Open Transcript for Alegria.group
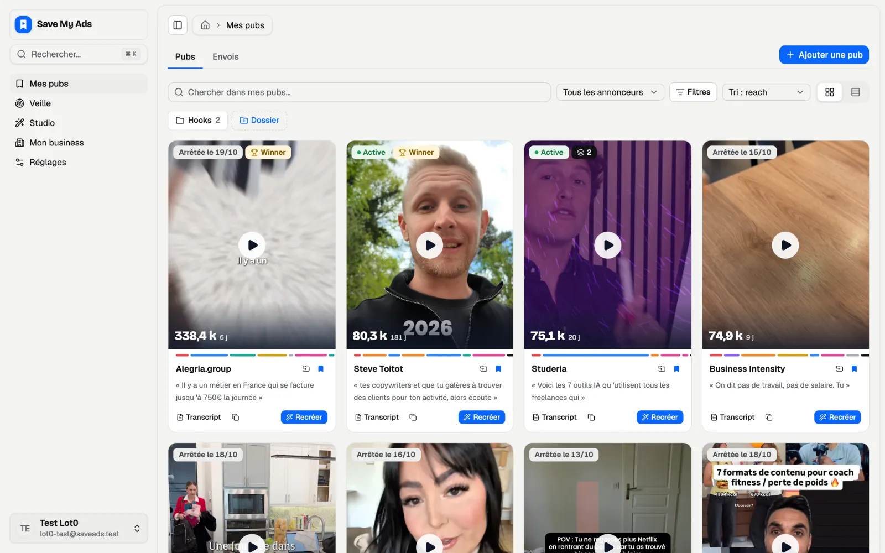The image size is (885, 553). [199, 417]
